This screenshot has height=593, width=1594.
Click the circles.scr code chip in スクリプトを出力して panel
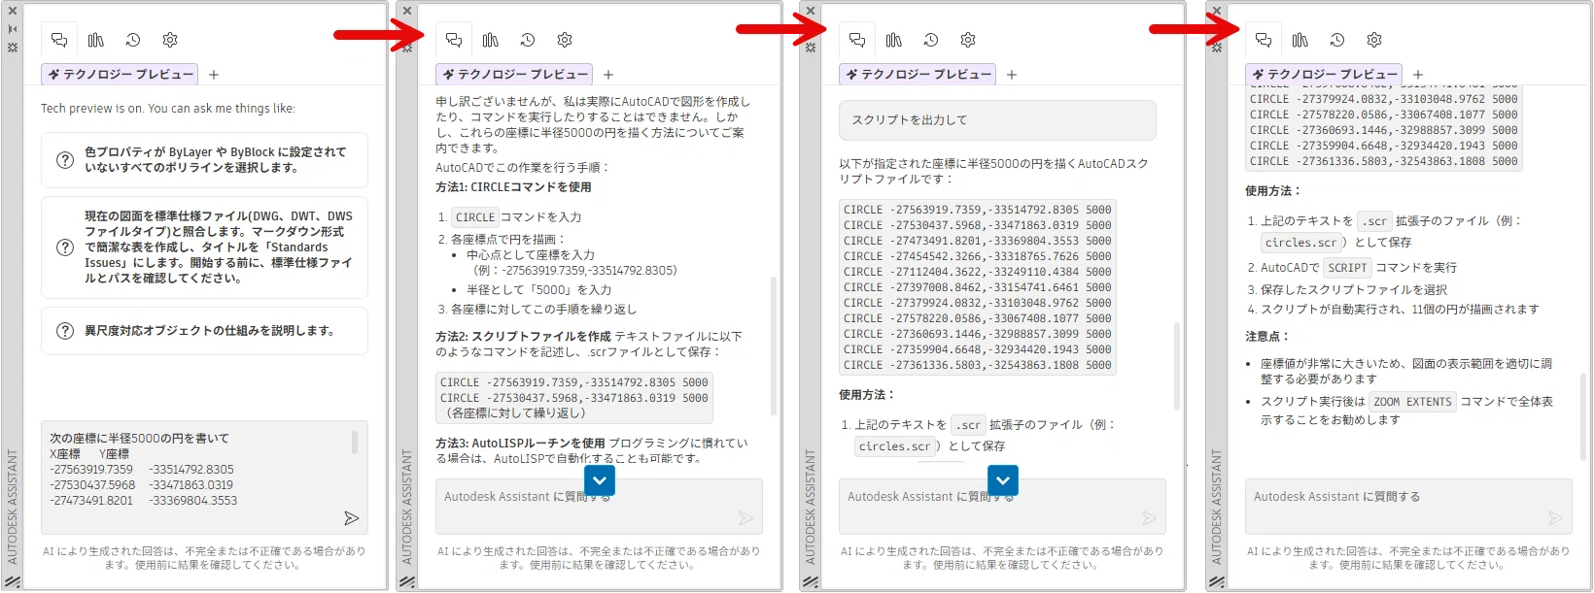click(x=895, y=446)
